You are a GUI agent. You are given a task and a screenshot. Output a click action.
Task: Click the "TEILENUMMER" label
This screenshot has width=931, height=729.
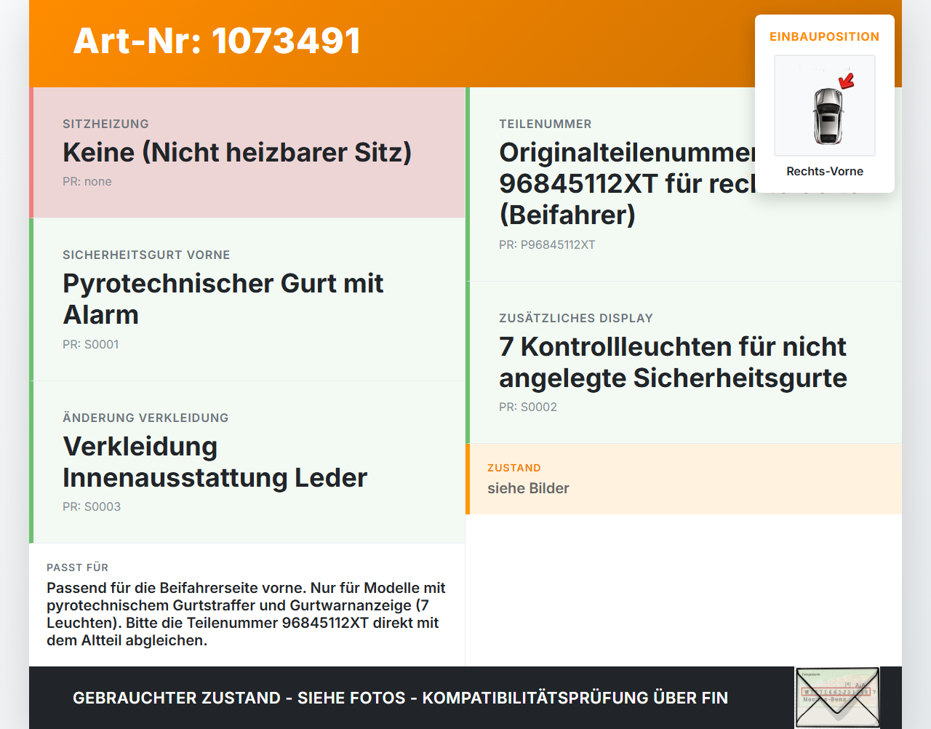tap(546, 124)
